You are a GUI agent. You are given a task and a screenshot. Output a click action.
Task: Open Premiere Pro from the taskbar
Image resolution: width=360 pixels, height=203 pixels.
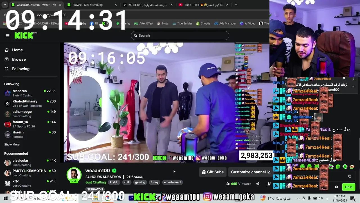(131, 198)
